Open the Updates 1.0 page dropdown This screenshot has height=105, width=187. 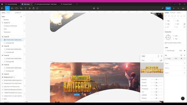(x=18, y=13)
